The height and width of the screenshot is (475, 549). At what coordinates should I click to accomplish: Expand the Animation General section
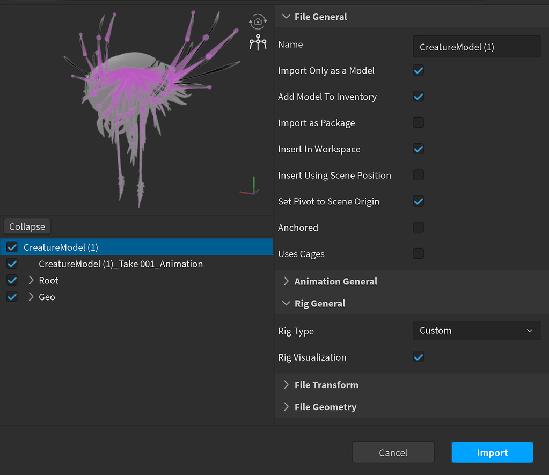(x=286, y=281)
